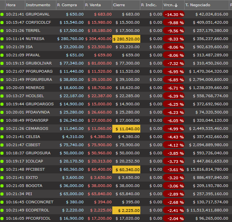The width and height of the screenshot is (232, 222).
Task: Click HCOLSEL close price $ 22,285.00
Action: [127, 96]
